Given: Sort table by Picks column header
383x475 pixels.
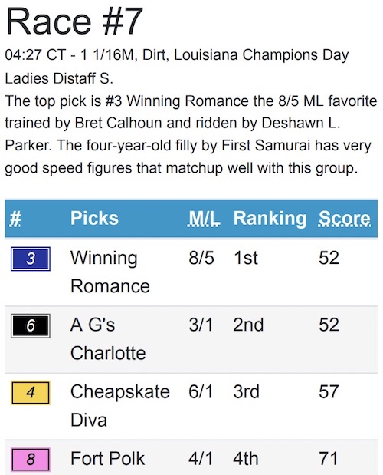Looking at the screenshot, I should [x=94, y=218].
